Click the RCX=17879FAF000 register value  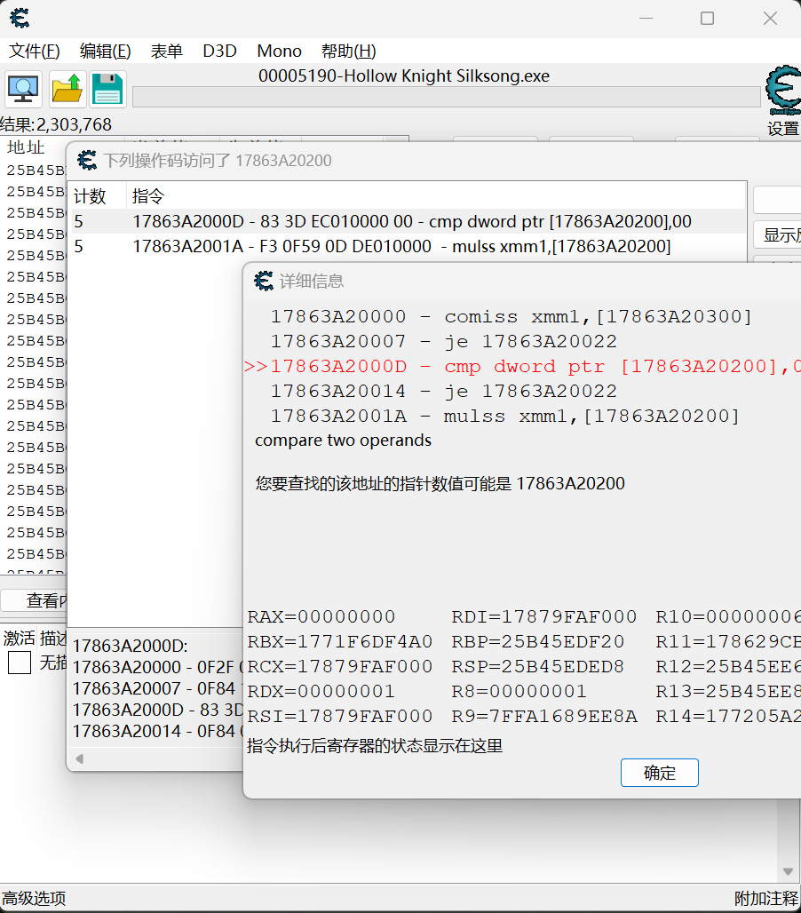(x=340, y=667)
